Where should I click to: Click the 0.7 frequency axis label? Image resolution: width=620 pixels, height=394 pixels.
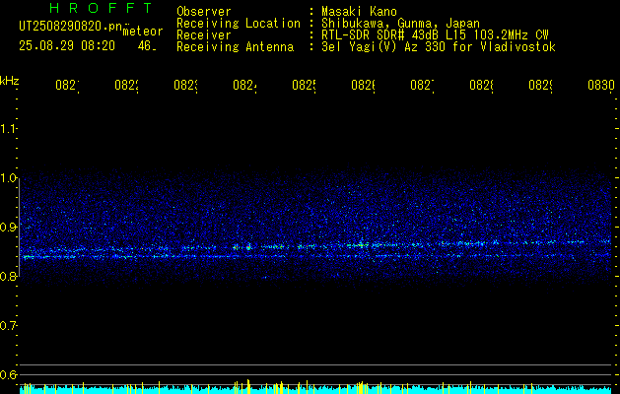pyautogui.click(x=8, y=325)
